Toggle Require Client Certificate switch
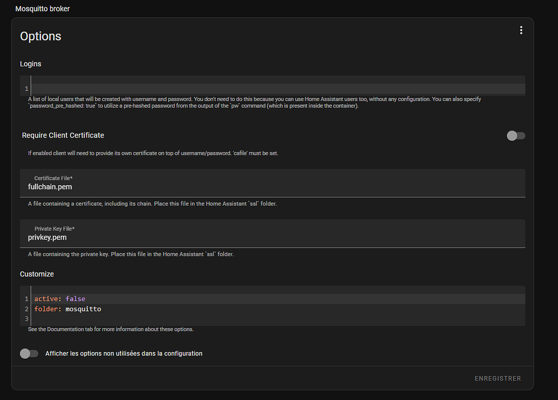 point(515,136)
